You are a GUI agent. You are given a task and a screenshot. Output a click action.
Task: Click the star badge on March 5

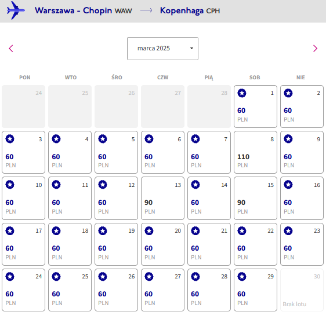pos(103,139)
